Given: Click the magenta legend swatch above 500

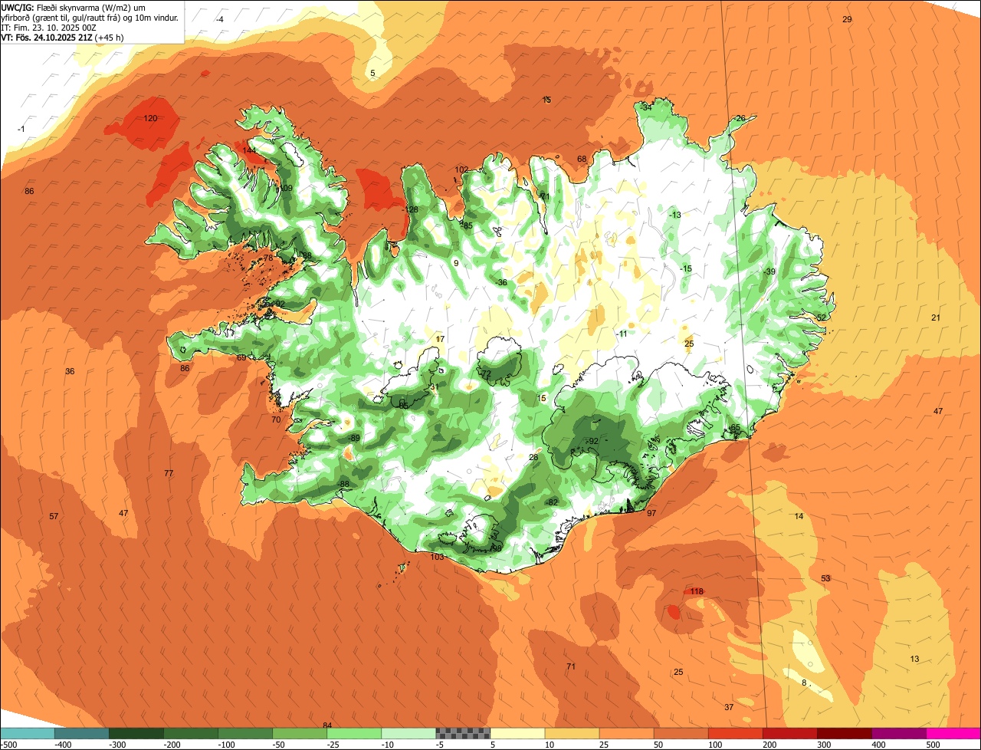Looking at the screenshot, I should (953, 733).
